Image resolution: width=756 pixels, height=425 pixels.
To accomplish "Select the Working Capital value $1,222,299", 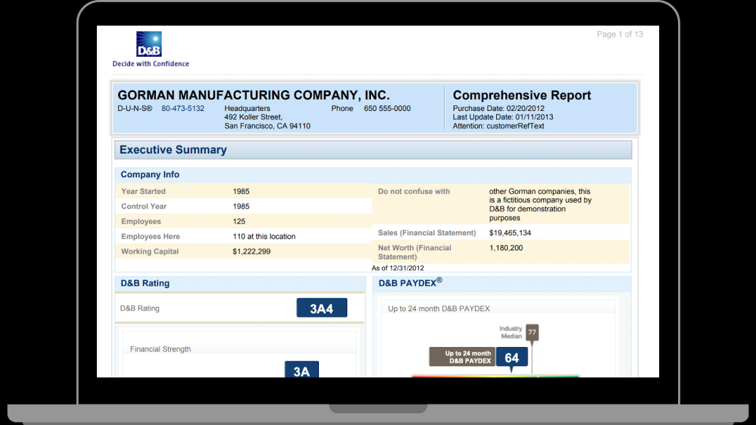I will [252, 251].
